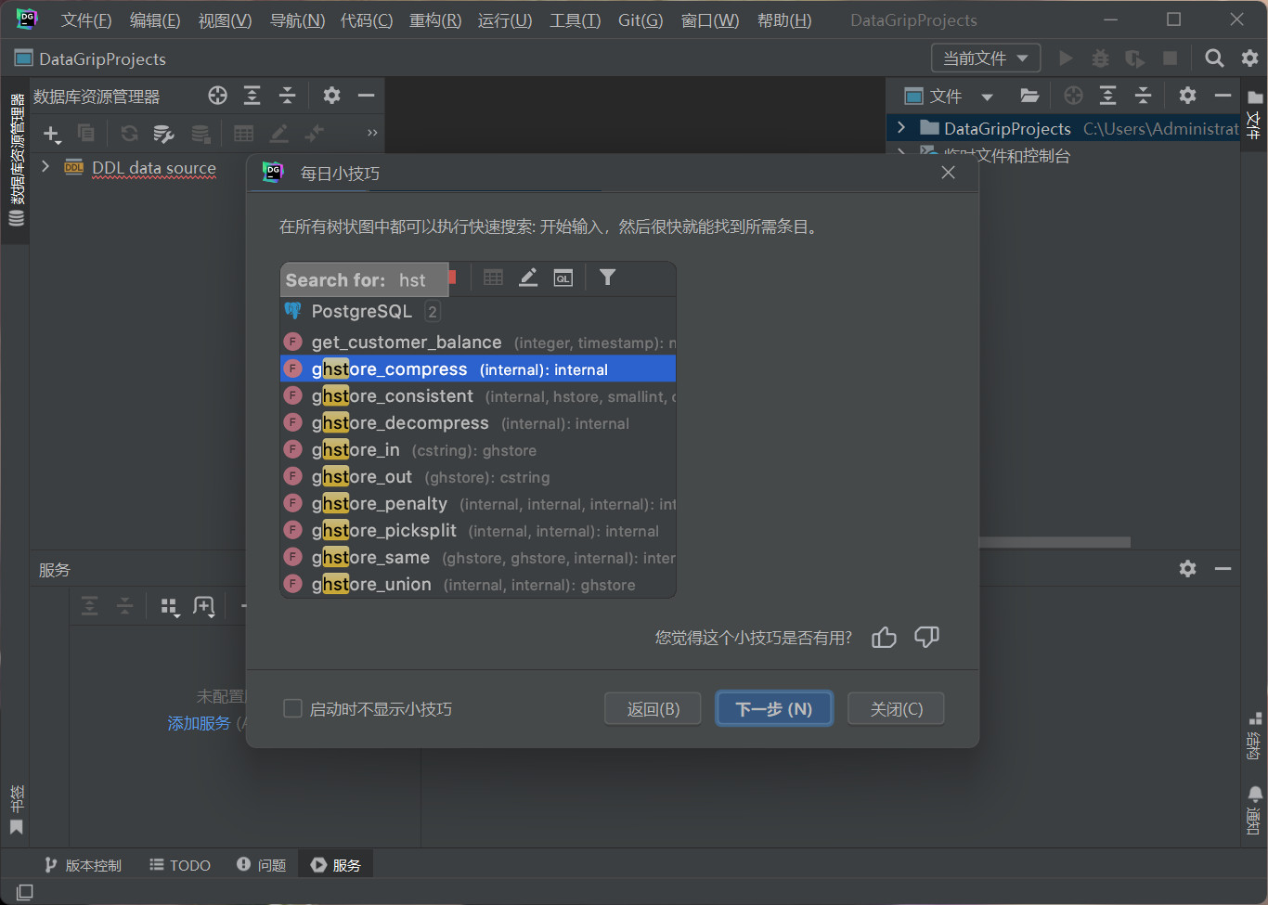Open database explorer settings gear
The height and width of the screenshot is (905, 1268).
[x=331, y=96]
